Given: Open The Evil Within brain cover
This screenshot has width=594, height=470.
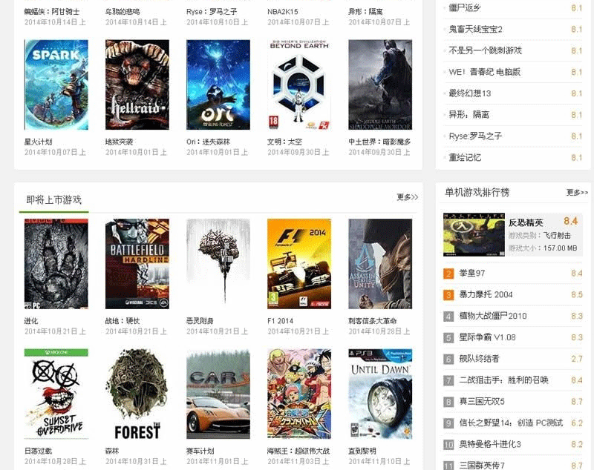Looking at the screenshot, I should point(218,264).
